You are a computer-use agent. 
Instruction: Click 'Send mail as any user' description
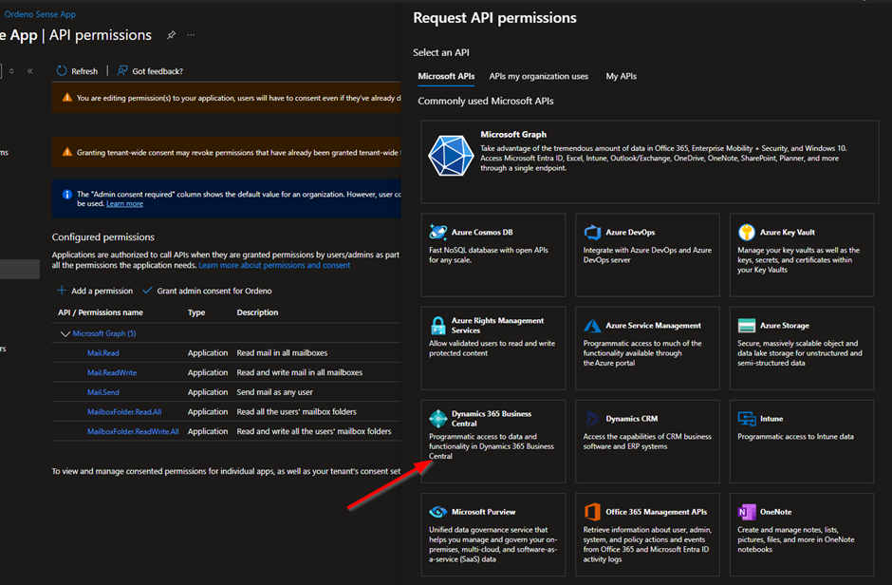pos(275,392)
